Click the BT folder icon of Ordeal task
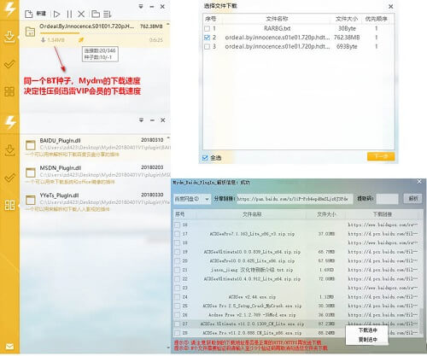Viewport: 427px width, 356px height. tap(30, 32)
